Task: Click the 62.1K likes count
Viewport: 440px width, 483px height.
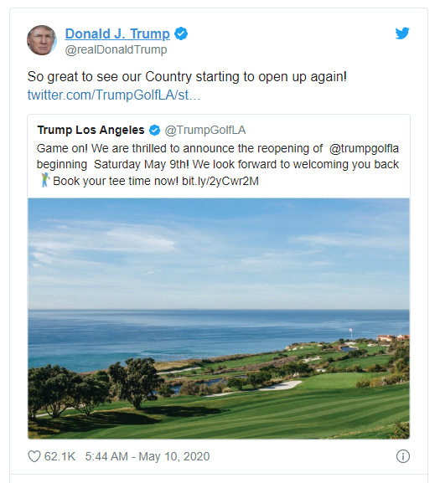Action: [60, 456]
